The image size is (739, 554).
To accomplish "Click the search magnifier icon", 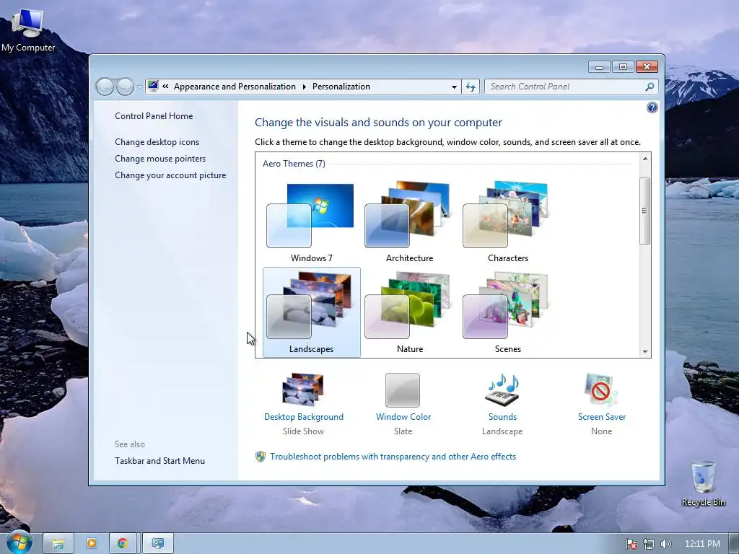I will tap(650, 87).
